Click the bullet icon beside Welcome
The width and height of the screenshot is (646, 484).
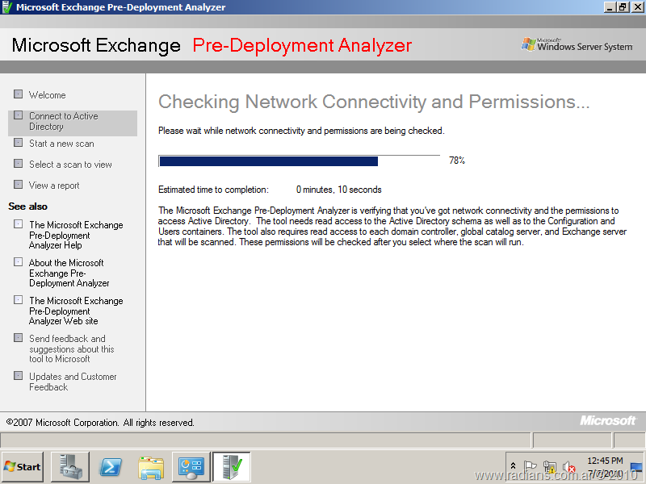point(19,94)
